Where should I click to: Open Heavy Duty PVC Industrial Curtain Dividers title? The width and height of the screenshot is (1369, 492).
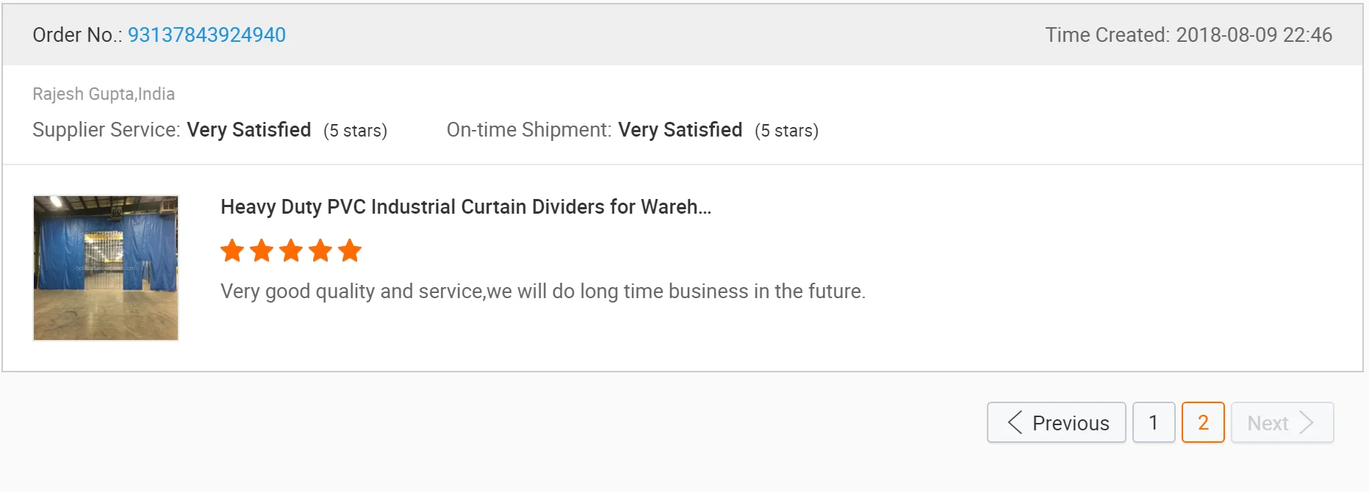coord(466,207)
